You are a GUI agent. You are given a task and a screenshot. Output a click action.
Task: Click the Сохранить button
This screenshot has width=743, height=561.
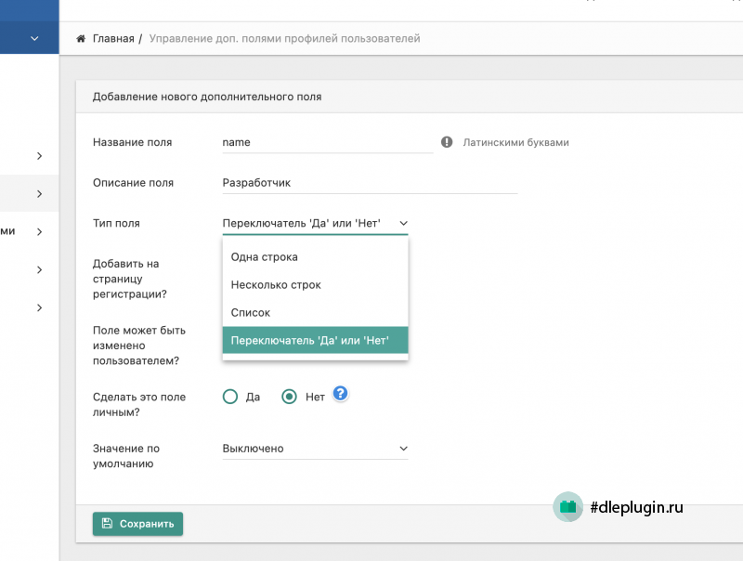point(137,524)
